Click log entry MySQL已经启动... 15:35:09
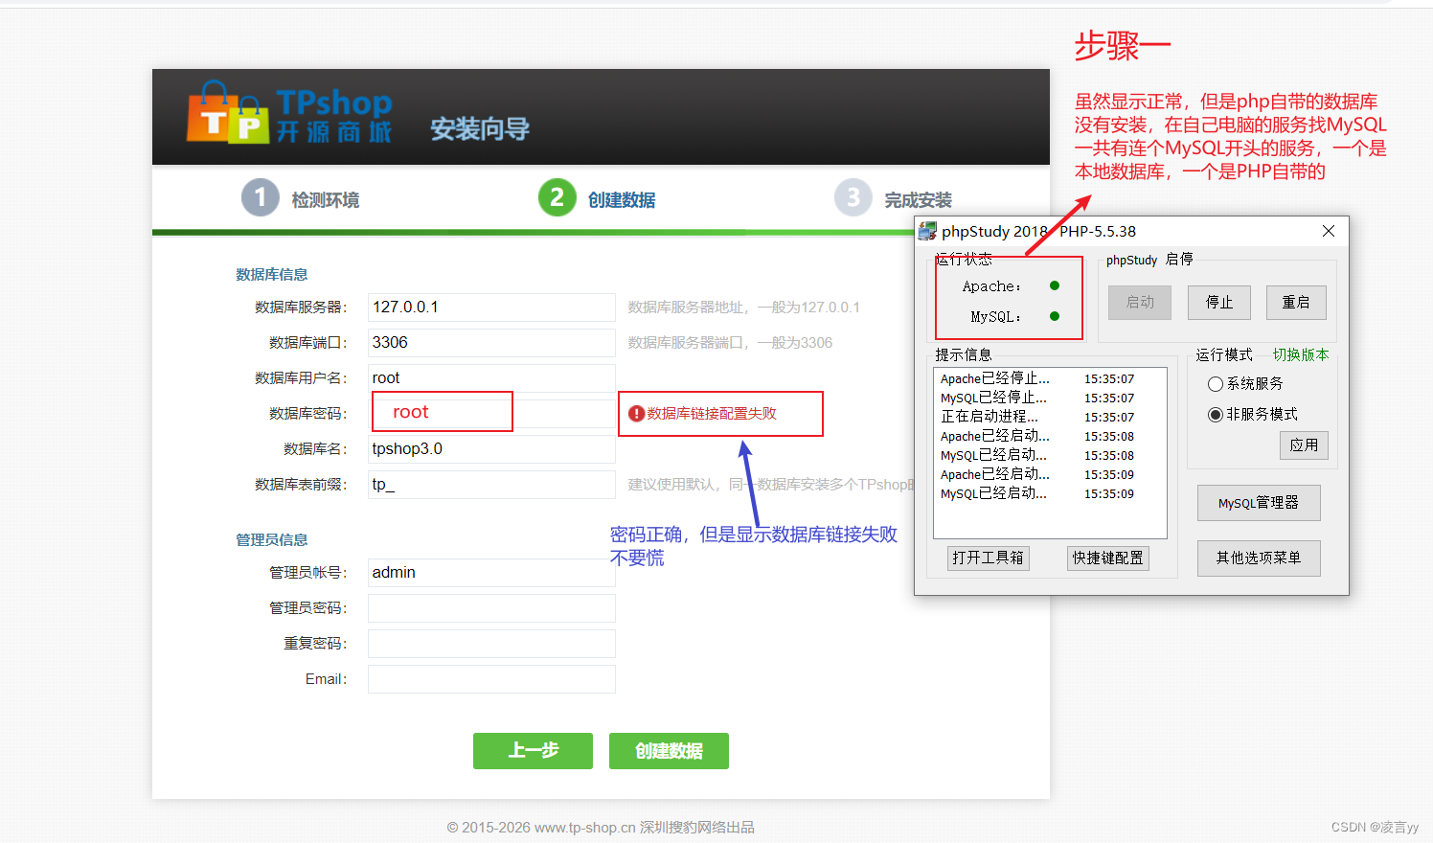 [1037, 494]
